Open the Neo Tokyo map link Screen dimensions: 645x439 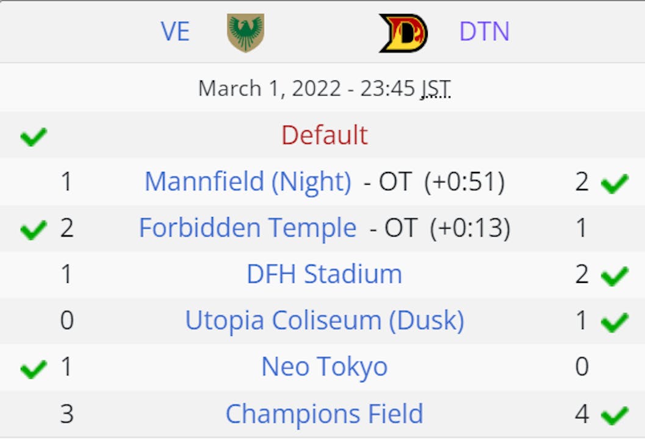point(324,367)
